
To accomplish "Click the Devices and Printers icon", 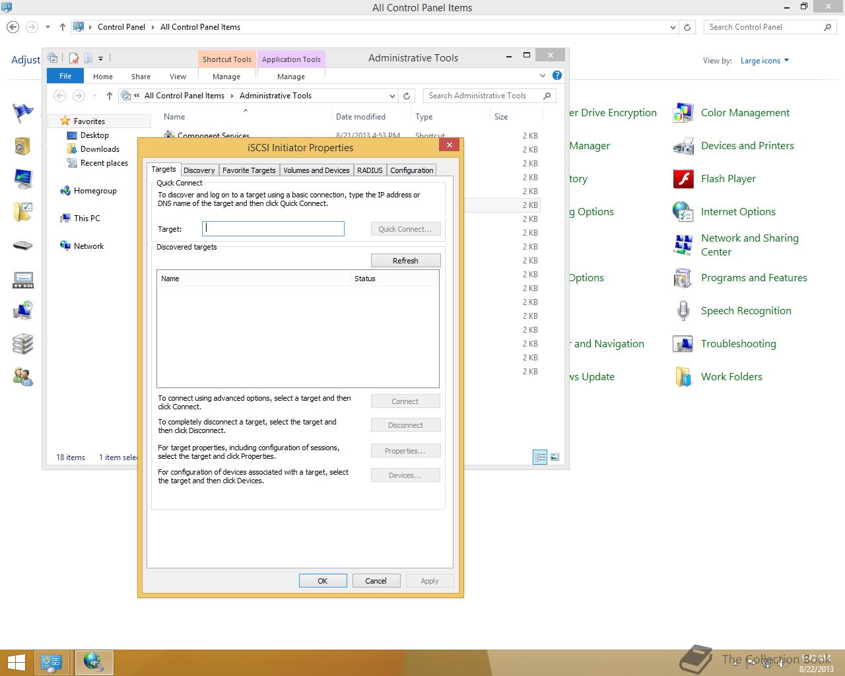I will [683, 146].
